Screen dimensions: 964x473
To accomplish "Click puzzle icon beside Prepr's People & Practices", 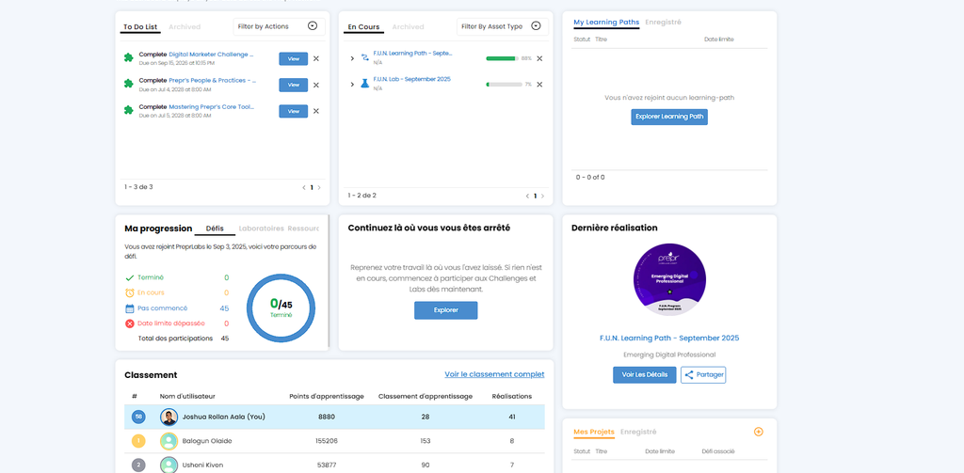I will (x=128, y=84).
